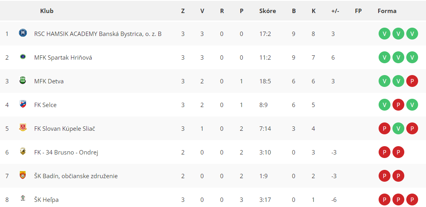
Task: Click the Forma column header
Action: click(387, 11)
